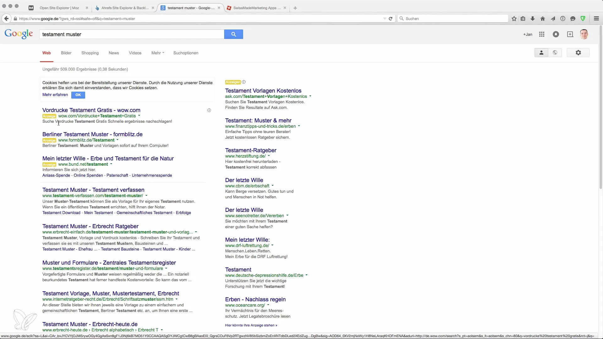Expand dropdown next to formblitz.de URL
603x339 pixels.
tap(117, 140)
